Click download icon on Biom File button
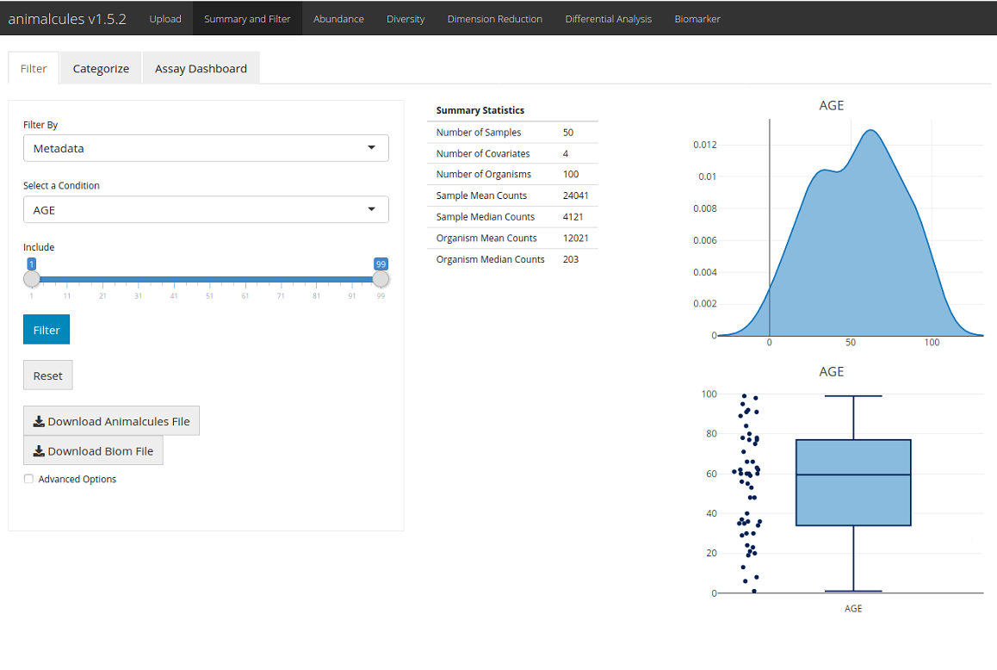The width and height of the screenshot is (997, 670). 39,450
